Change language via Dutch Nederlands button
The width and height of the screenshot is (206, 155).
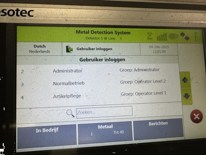pos(39,49)
